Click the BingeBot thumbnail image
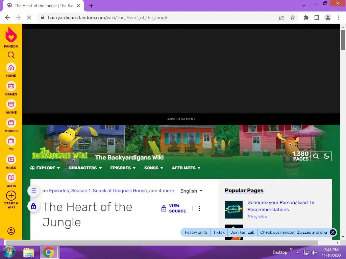 click(233, 209)
